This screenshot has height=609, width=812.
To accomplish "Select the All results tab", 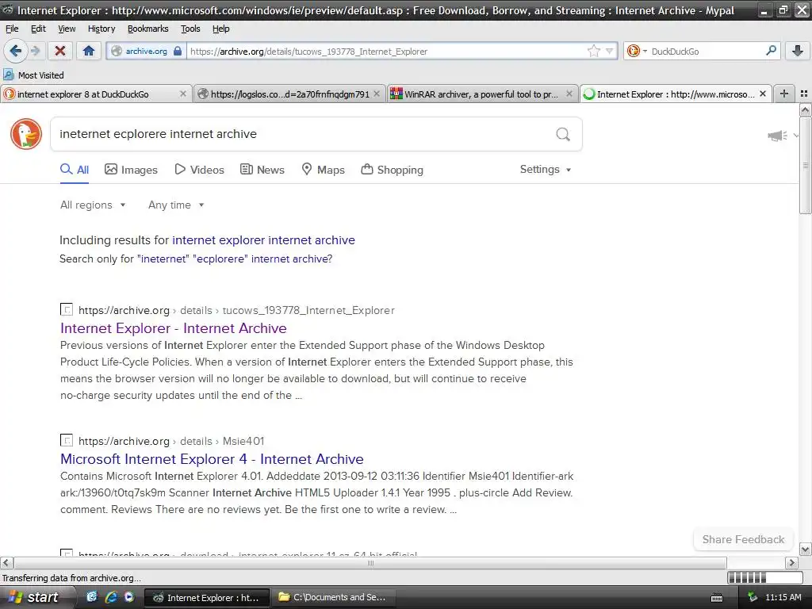I will pyautogui.click(x=75, y=170).
